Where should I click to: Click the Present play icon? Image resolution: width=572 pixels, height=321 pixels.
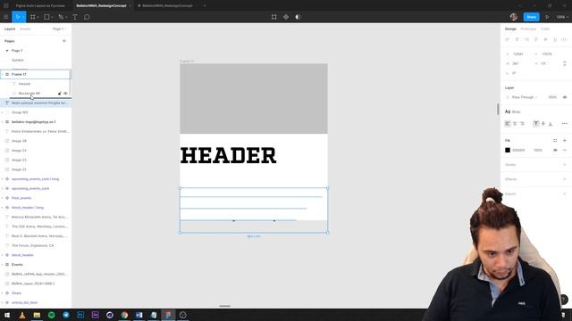point(547,17)
